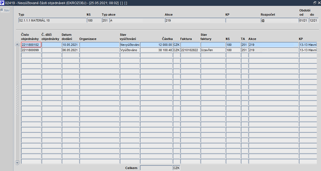
Task: Click the Celkem total field
Action: (156, 168)
